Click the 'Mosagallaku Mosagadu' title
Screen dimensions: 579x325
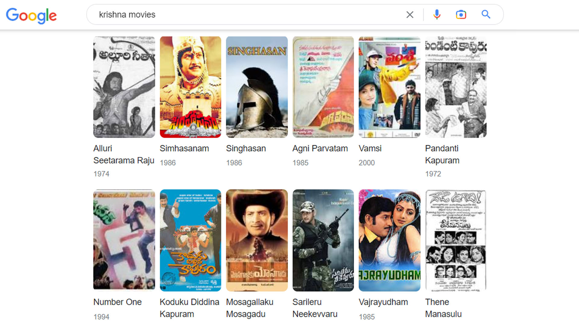[250, 308]
